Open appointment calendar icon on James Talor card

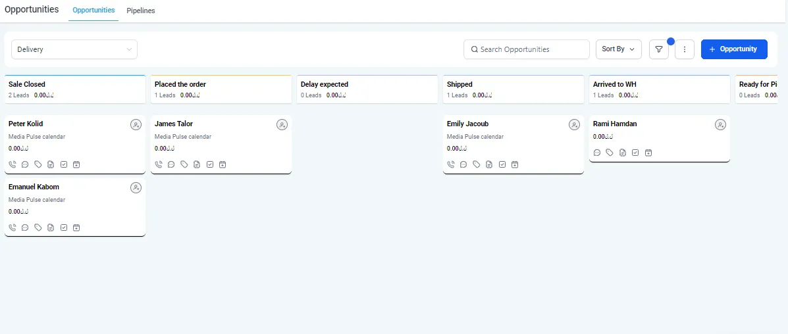point(223,164)
